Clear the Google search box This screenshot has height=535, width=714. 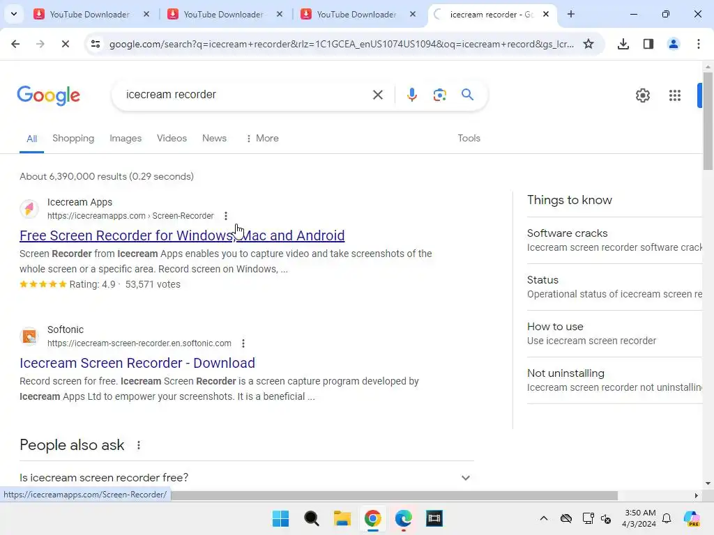[377, 95]
